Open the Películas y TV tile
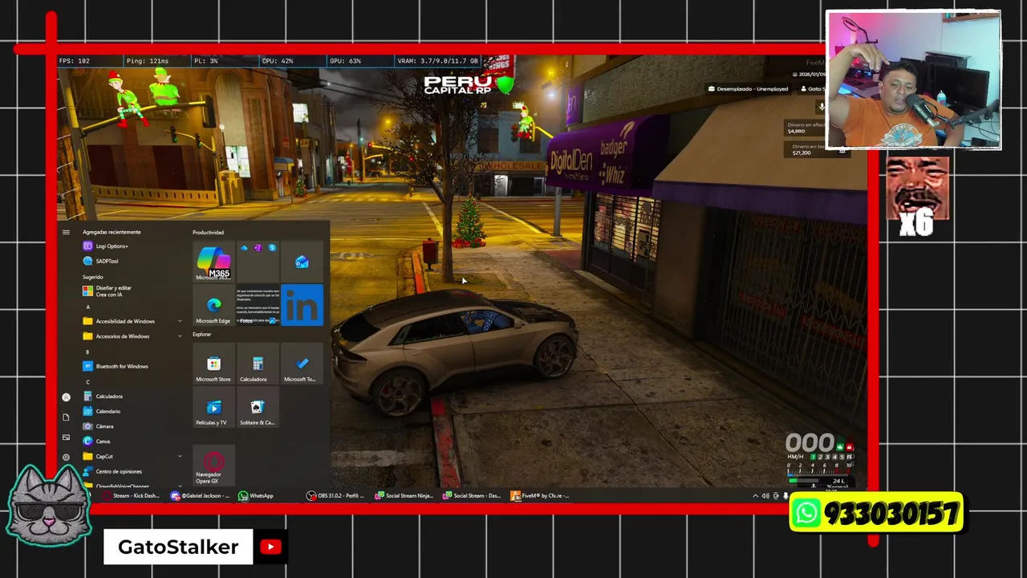The height and width of the screenshot is (578, 1027). coord(213,408)
